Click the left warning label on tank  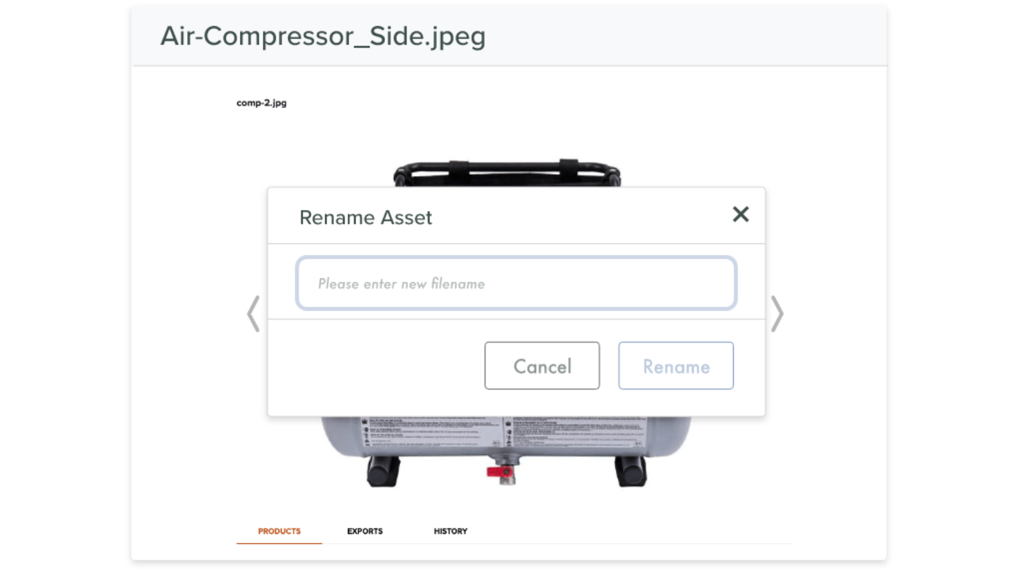coord(431,432)
